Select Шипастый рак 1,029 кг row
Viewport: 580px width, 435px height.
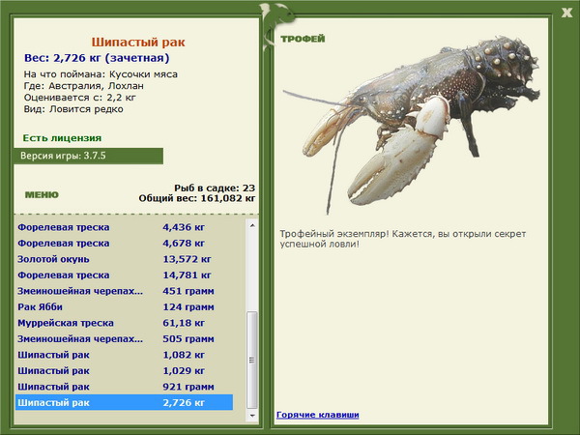click(124, 370)
